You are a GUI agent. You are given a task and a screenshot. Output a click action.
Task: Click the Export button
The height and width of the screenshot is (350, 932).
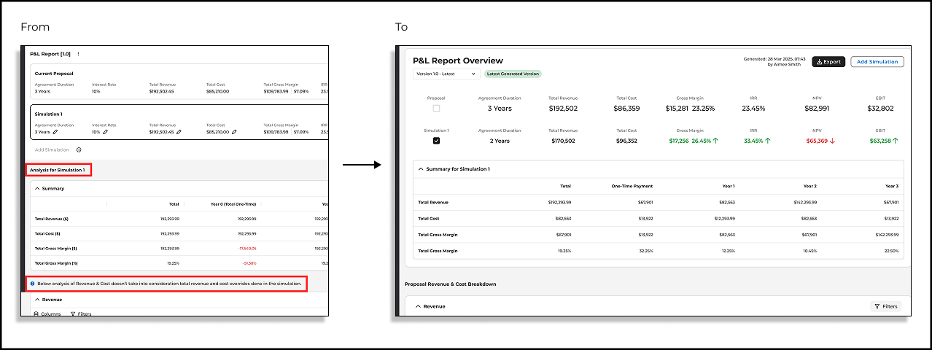click(828, 62)
